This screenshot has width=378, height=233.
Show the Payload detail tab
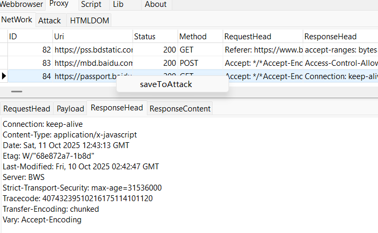[x=71, y=108]
